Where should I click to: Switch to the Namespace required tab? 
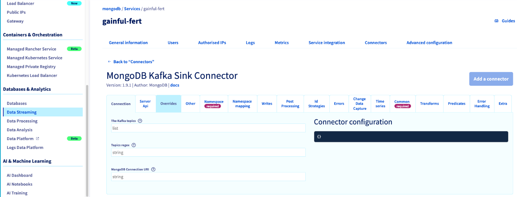tap(214, 103)
